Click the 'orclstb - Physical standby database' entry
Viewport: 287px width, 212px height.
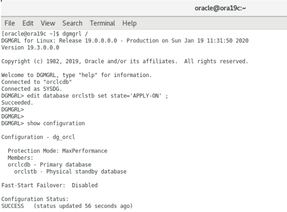(x=70, y=172)
